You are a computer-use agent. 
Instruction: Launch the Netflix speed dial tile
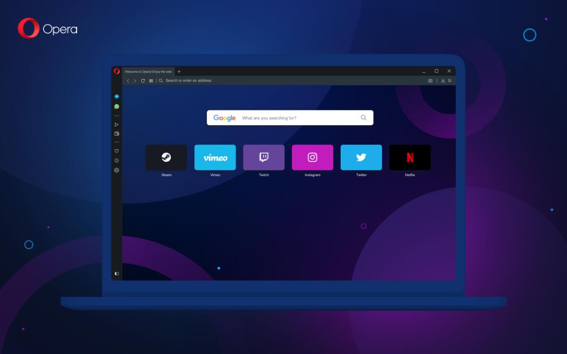(x=410, y=157)
